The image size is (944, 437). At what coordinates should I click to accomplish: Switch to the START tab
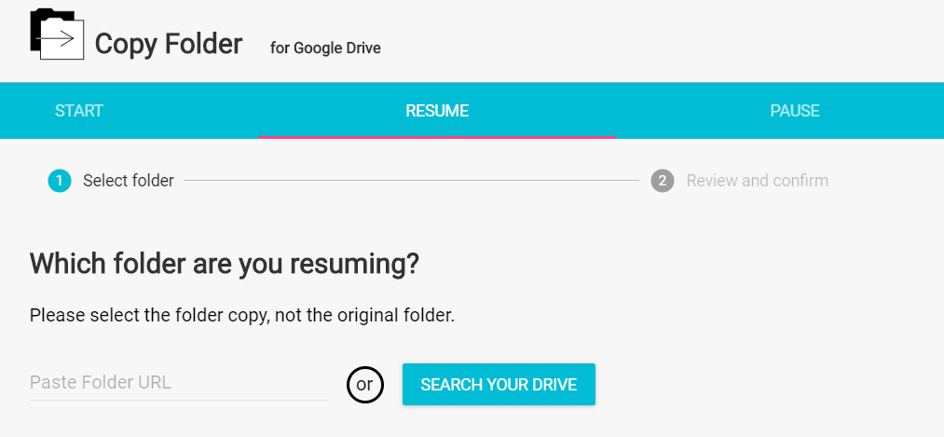79,111
